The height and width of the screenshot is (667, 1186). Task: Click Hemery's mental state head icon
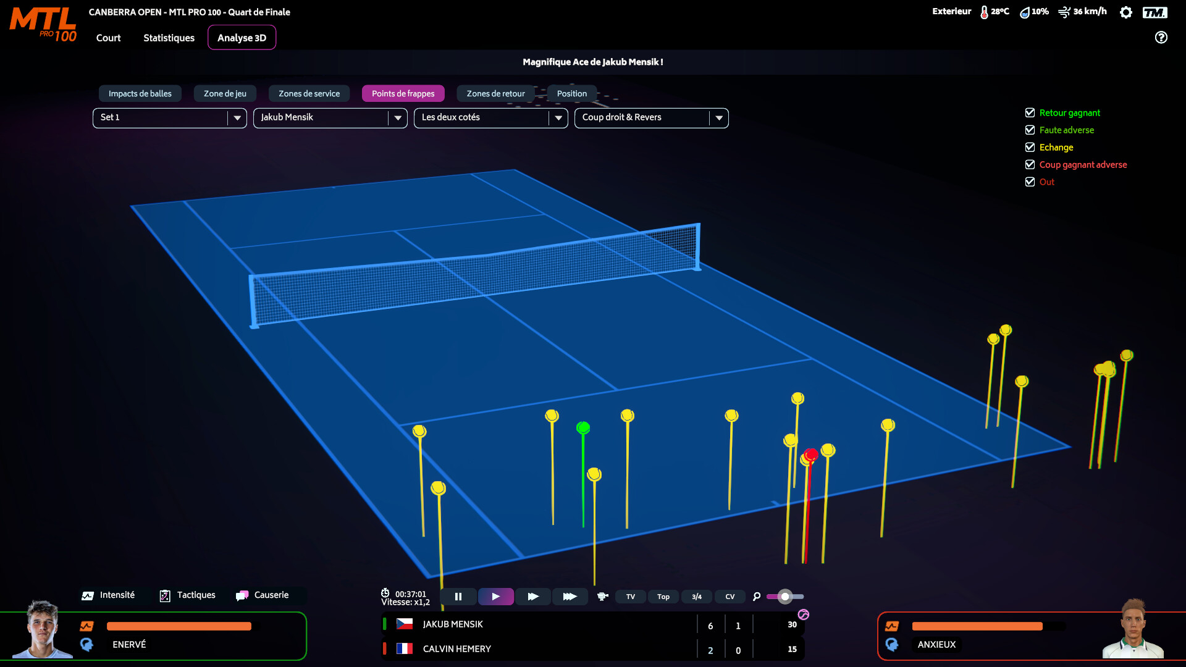[892, 645]
